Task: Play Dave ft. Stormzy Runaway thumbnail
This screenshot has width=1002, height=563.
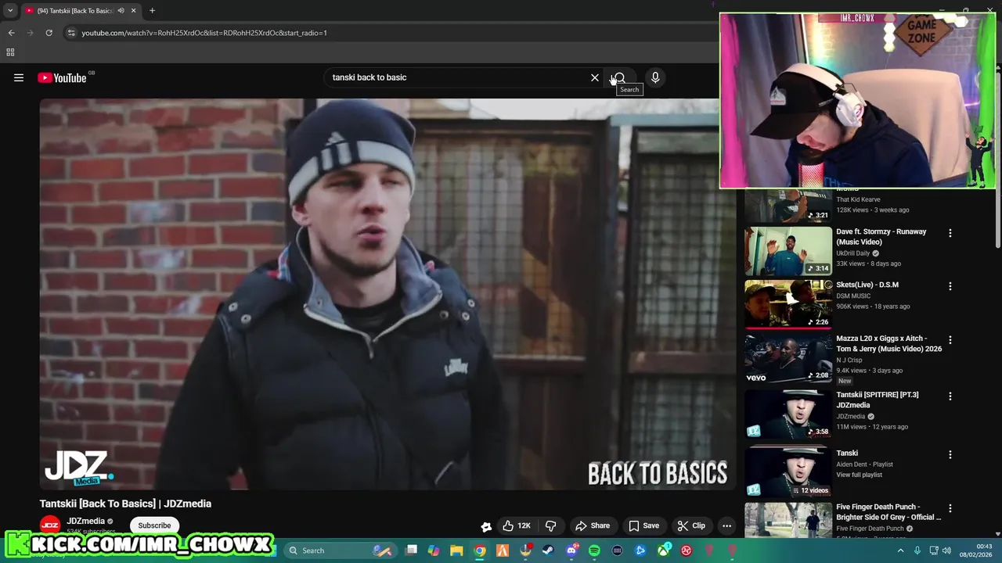Action: click(788, 251)
